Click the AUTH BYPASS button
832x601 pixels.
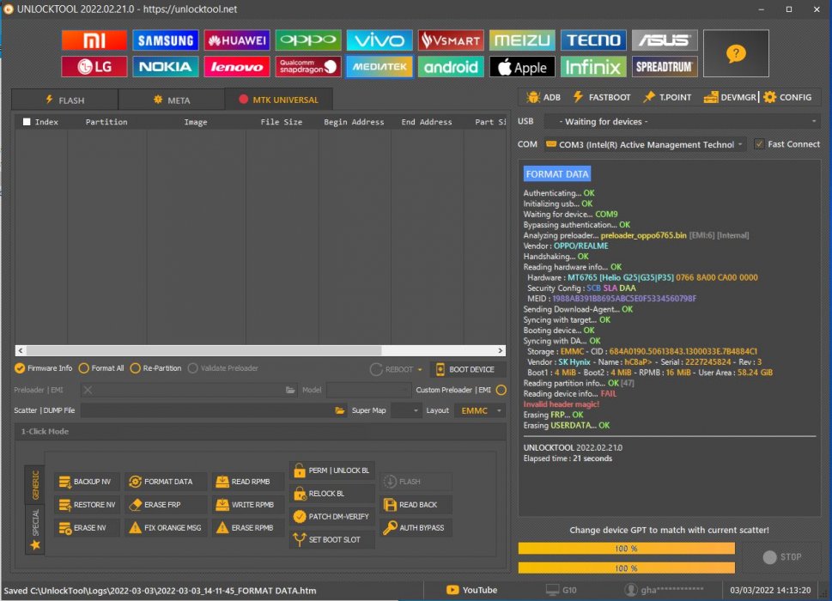(416, 528)
